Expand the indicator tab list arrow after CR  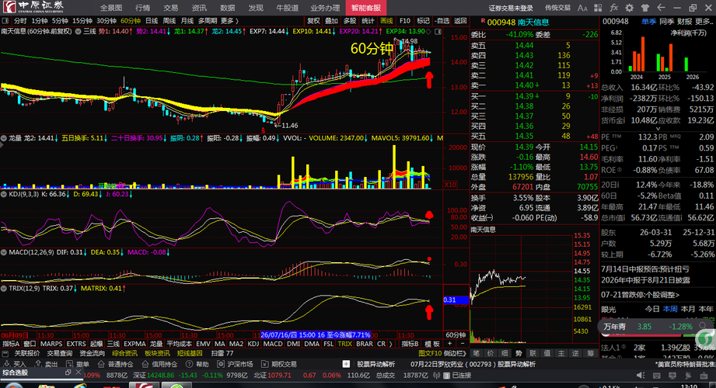click(390, 344)
